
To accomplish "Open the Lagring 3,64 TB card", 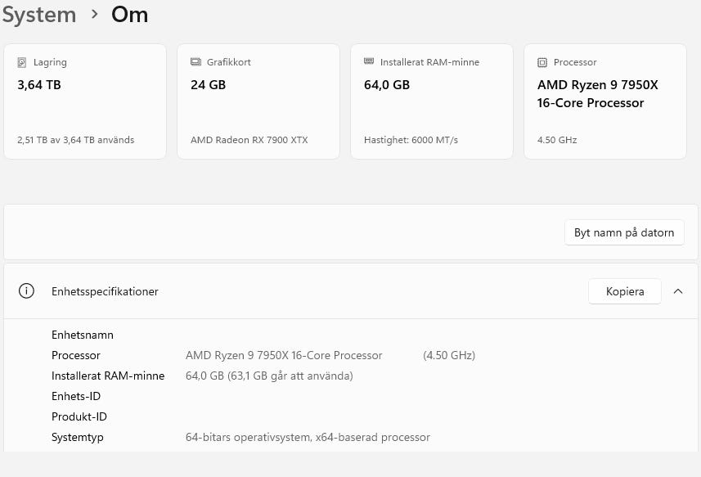I will [85, 101].
